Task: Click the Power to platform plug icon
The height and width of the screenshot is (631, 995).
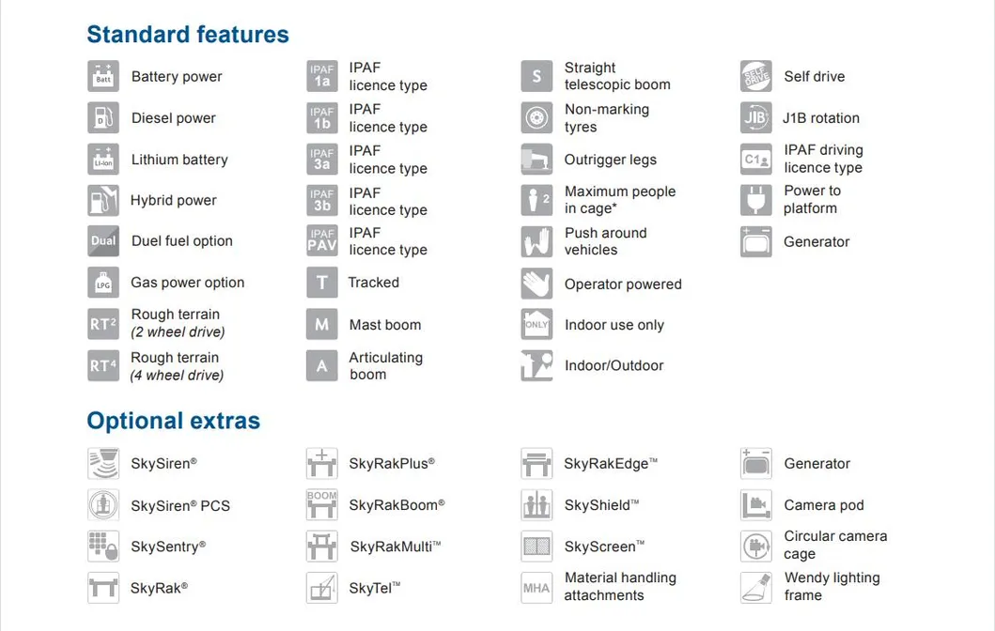Action: pos(755,200)
